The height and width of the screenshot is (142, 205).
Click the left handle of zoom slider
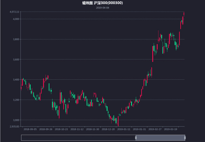tap(136, 138)
